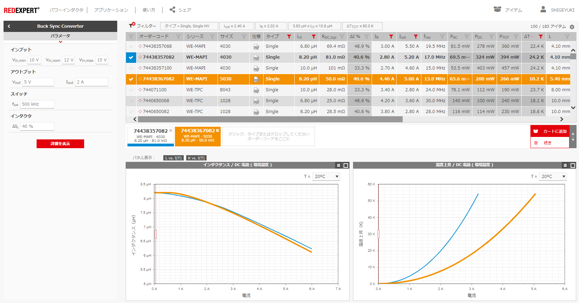Open the how-to-use menu
The width and height of the screenshot is (579, 303).
tap(149, 10)
